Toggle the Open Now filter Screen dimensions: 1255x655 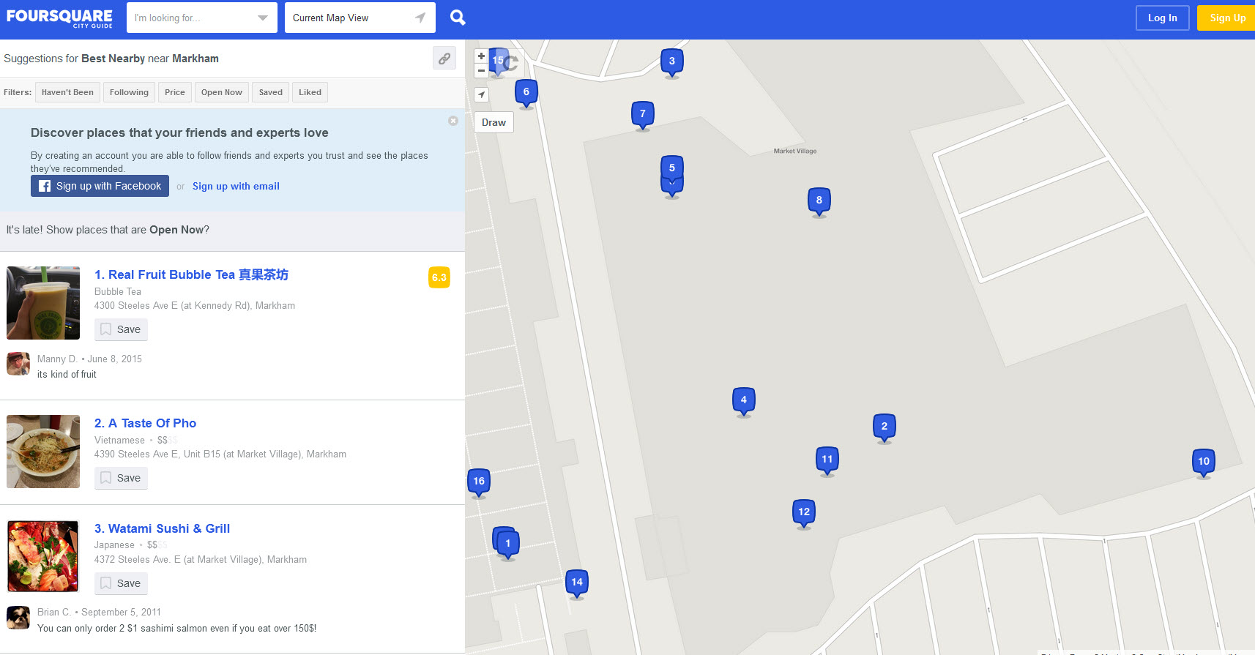click(x=222, y=92)
